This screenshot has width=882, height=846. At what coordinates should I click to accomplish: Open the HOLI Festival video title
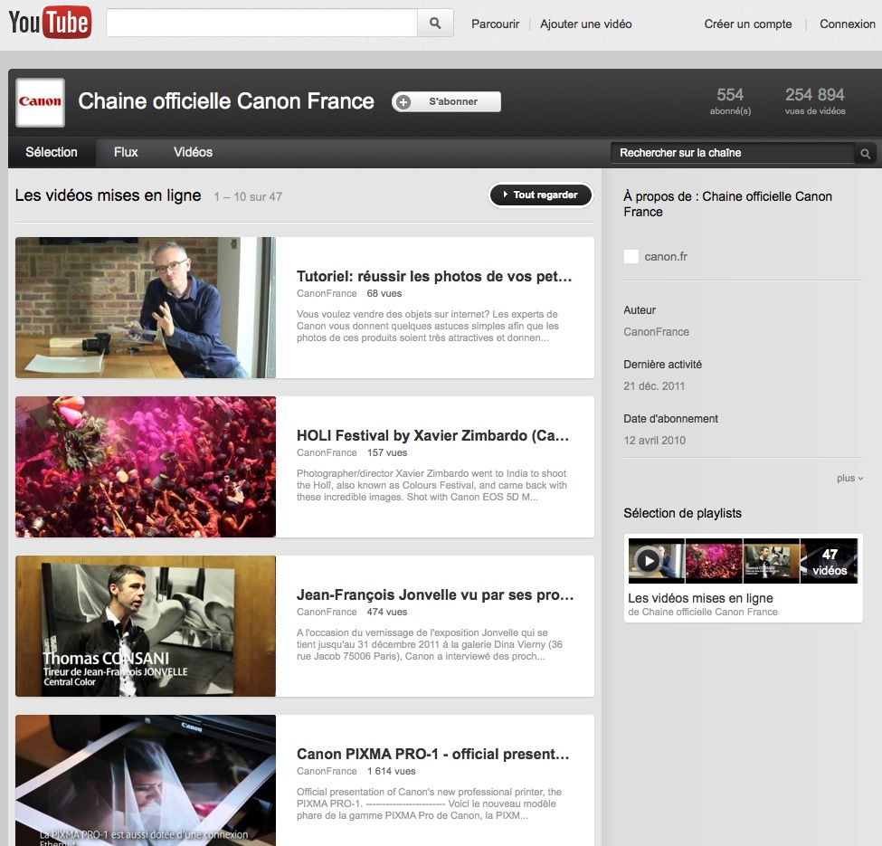click(432, 435)
